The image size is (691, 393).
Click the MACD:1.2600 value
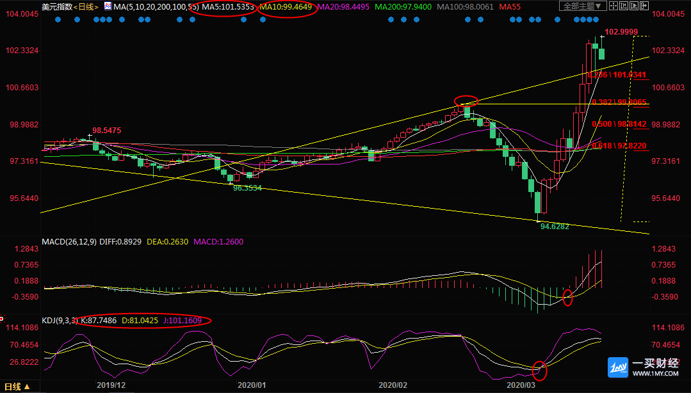pyautogui.click(x=218, y=241)
